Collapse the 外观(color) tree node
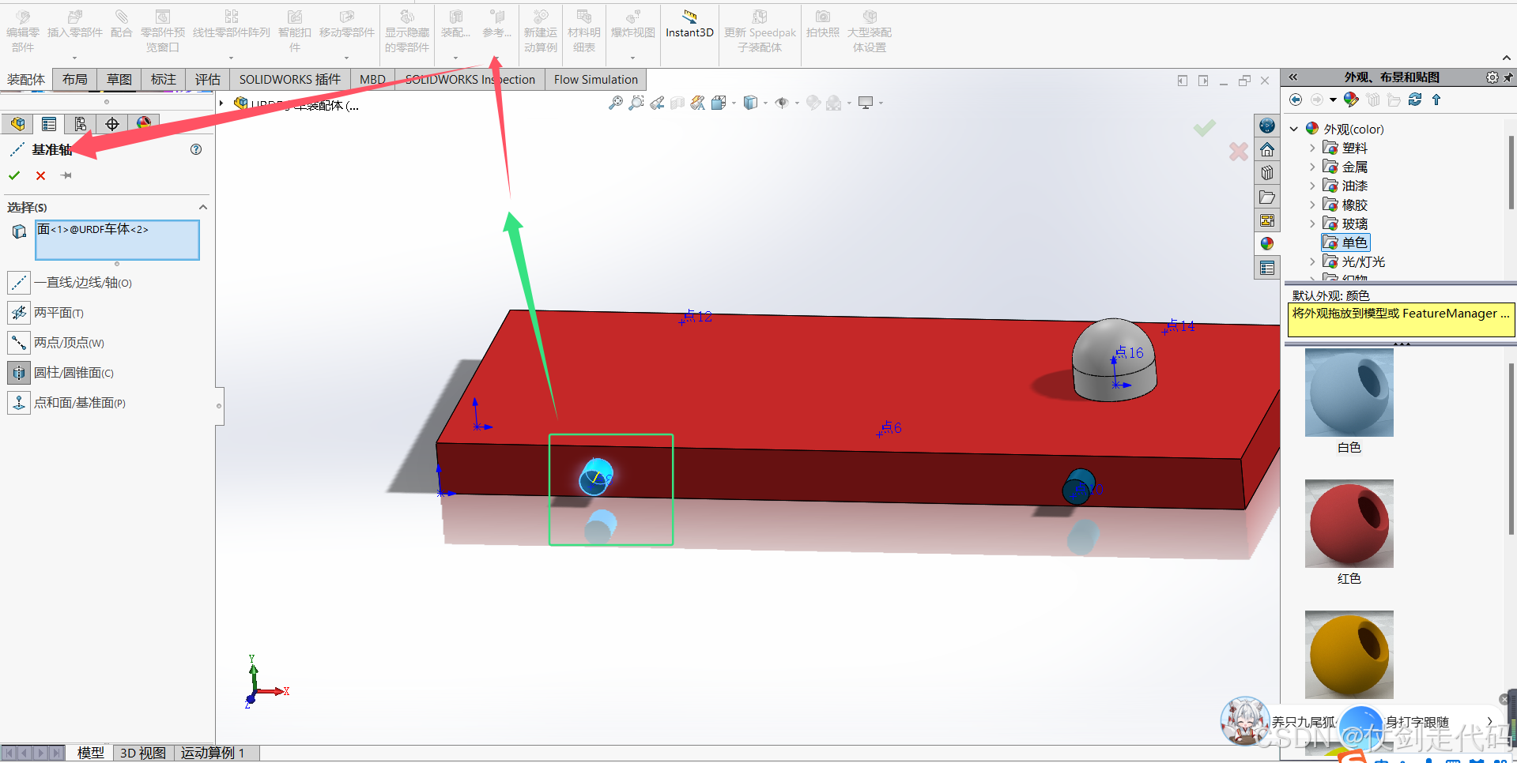 pyautogui.click(x=1294, y=129)
